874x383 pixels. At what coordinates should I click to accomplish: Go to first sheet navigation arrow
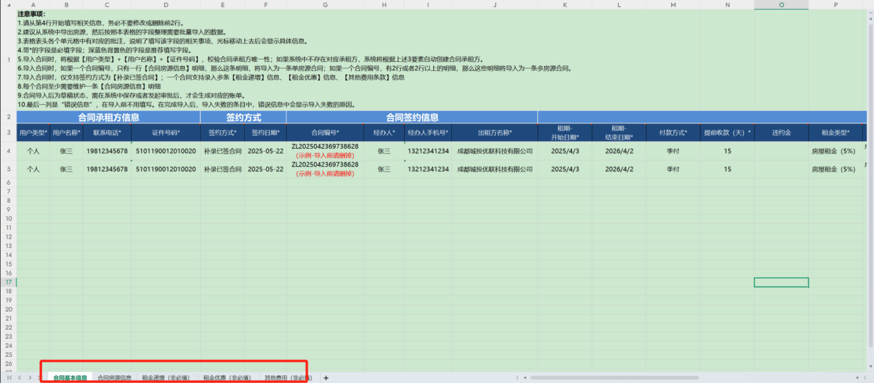(x=11, y=377)
